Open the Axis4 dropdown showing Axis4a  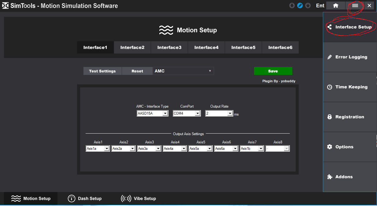[175, 148]
